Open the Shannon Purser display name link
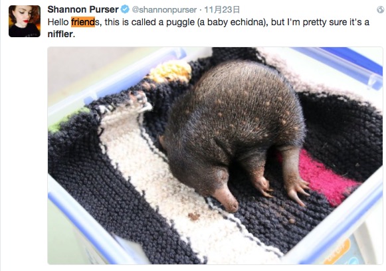Screen dimensions: 386x271 click(x=83, y=9)
